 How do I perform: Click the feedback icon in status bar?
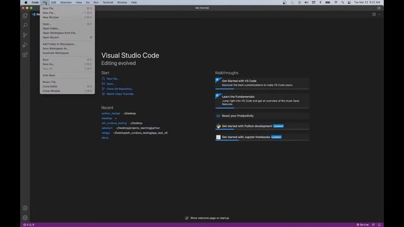coord(374,224)
